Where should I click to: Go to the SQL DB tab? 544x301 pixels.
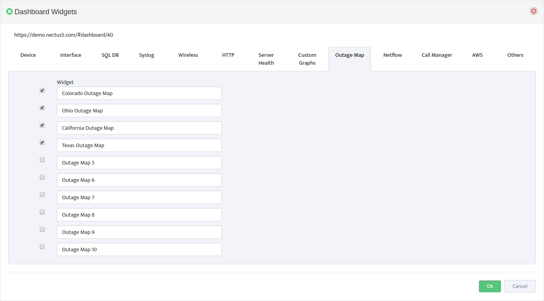110,55
